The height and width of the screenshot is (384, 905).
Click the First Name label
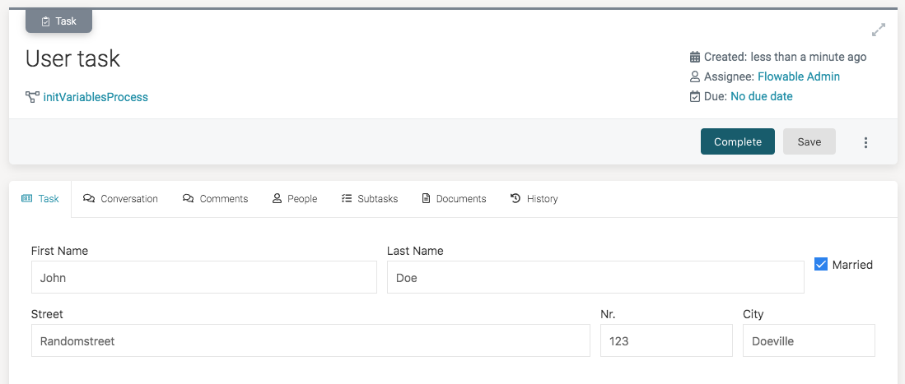coord(59,251)
